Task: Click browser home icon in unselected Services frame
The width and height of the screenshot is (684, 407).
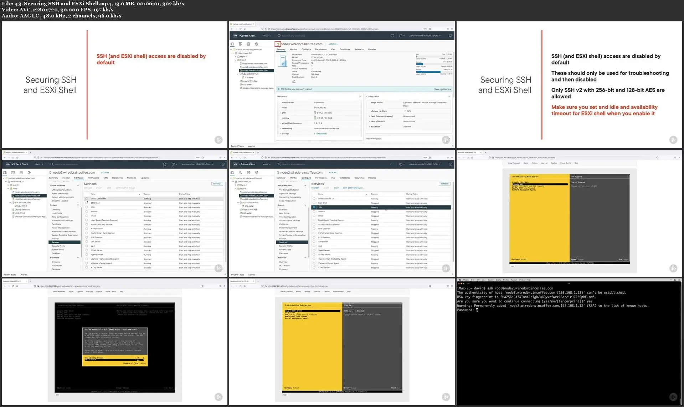Action: click(17, 157)
